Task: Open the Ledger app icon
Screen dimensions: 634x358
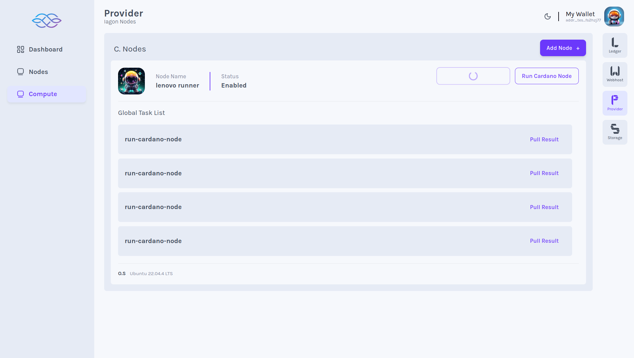Action: pos(615,45)
